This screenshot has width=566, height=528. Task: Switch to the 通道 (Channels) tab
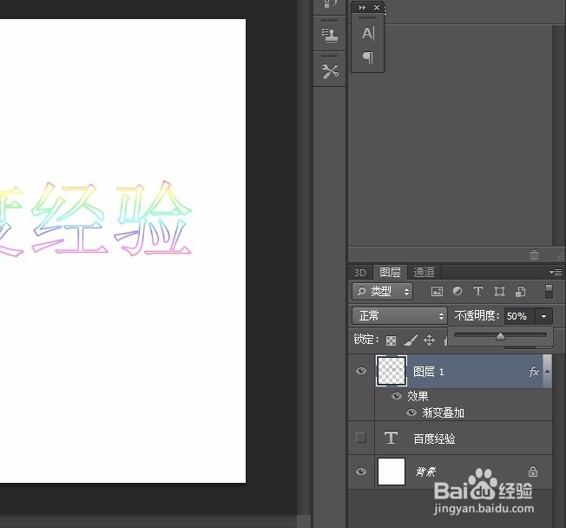(424, 272)
